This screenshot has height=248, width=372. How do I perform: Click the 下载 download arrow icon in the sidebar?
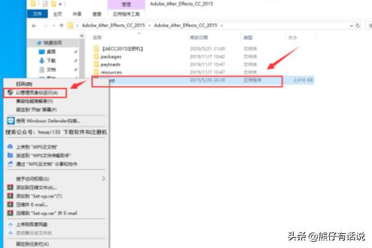42,61
